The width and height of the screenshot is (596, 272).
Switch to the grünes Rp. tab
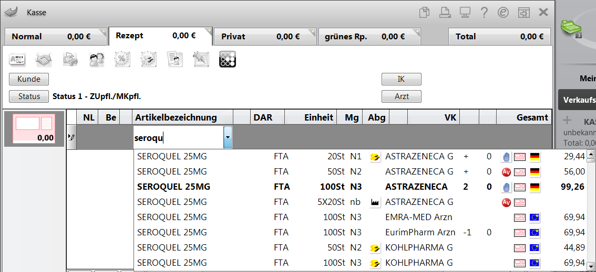point(369,36)
